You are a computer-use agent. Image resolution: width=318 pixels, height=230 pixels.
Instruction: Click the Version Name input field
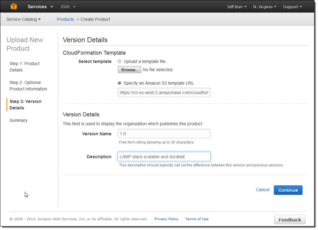164,134
